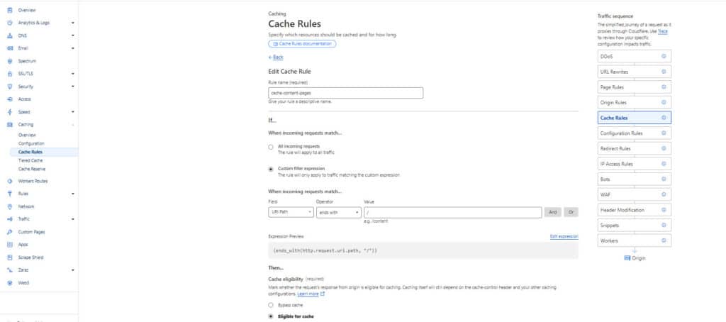Expand the Security submenu arrow
The width and height of the screenshot is (726, 322).
[73, 87]
